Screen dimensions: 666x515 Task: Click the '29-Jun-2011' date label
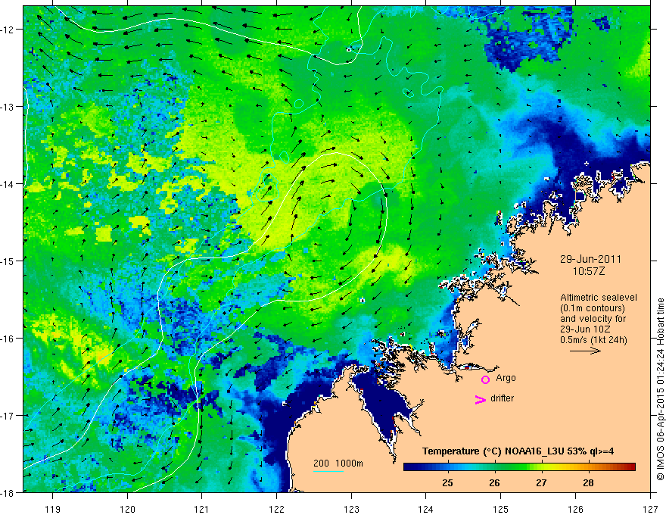click(x=590, y=259)
